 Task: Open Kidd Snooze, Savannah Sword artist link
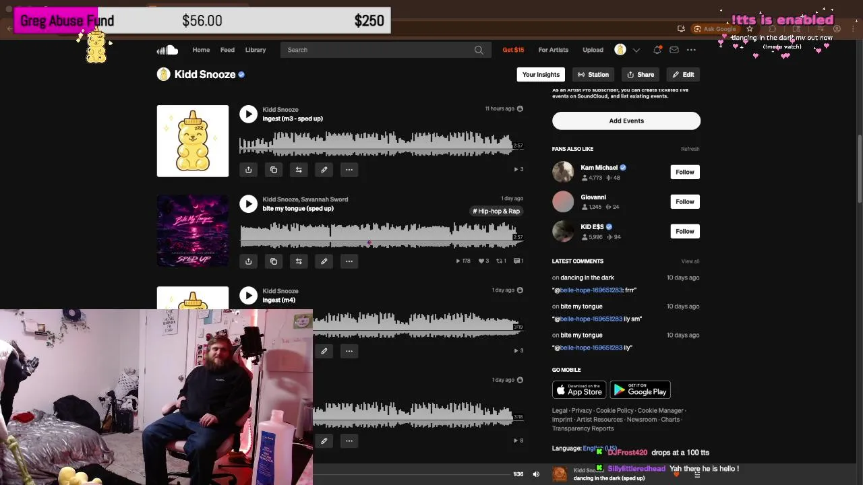click(x=305, y=199)
